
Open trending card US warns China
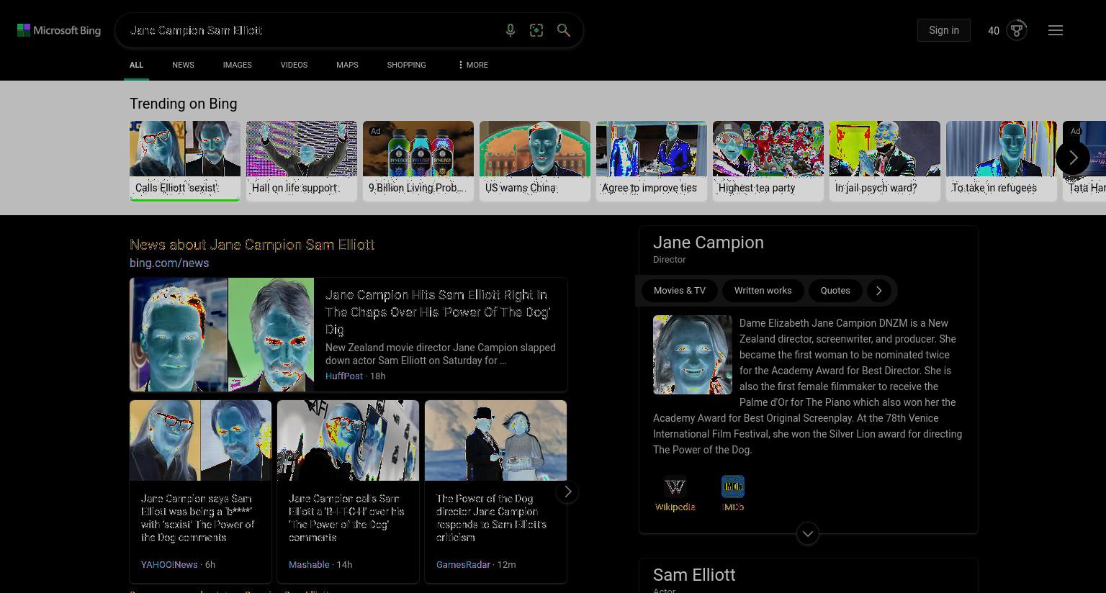535,161
